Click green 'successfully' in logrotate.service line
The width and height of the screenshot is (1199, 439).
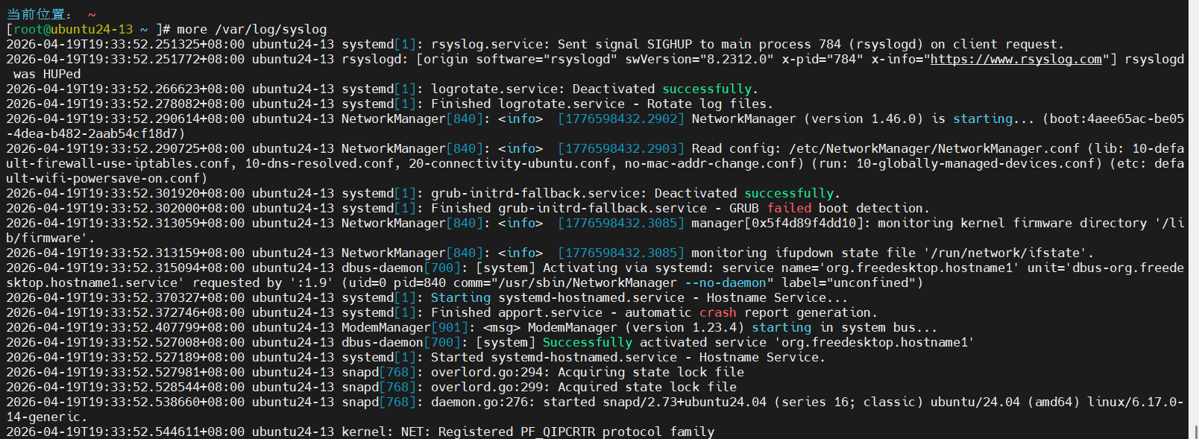[707, 89]
